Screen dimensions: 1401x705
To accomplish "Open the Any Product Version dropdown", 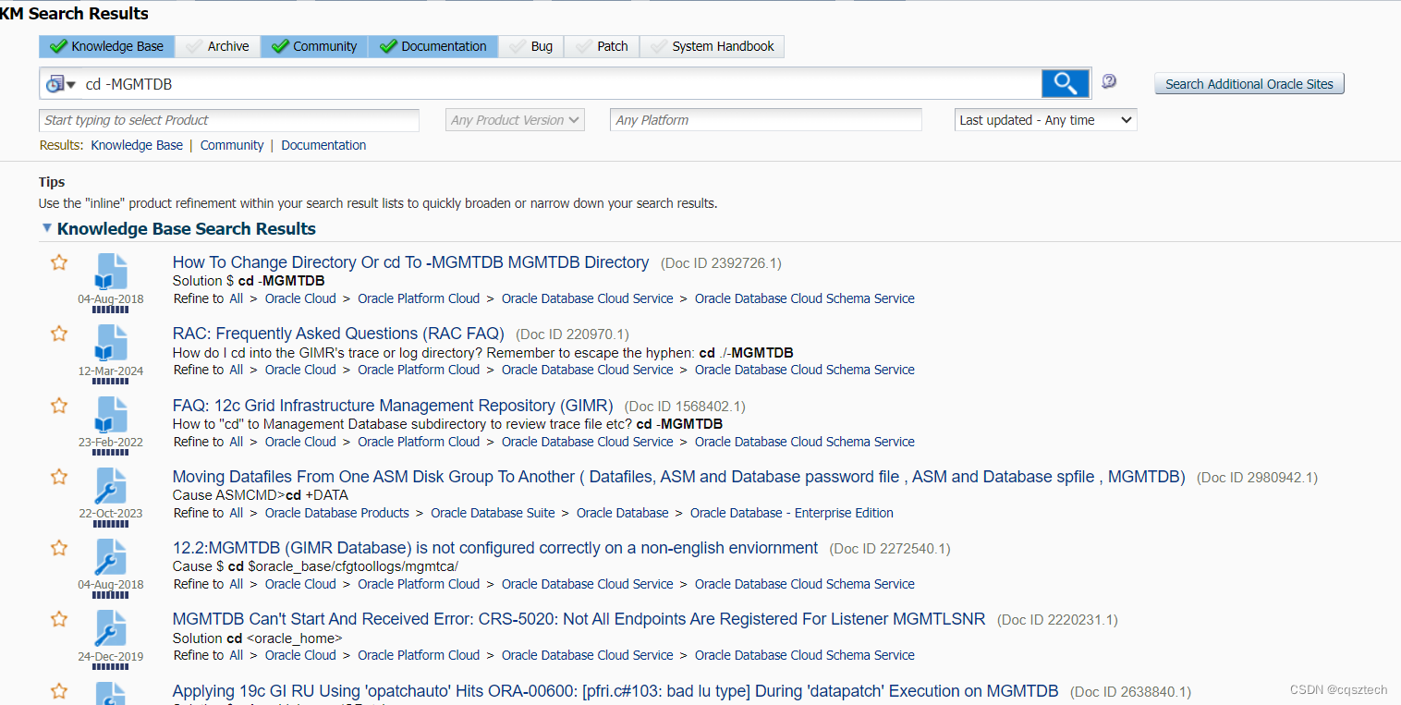I will tap(516, 120).
